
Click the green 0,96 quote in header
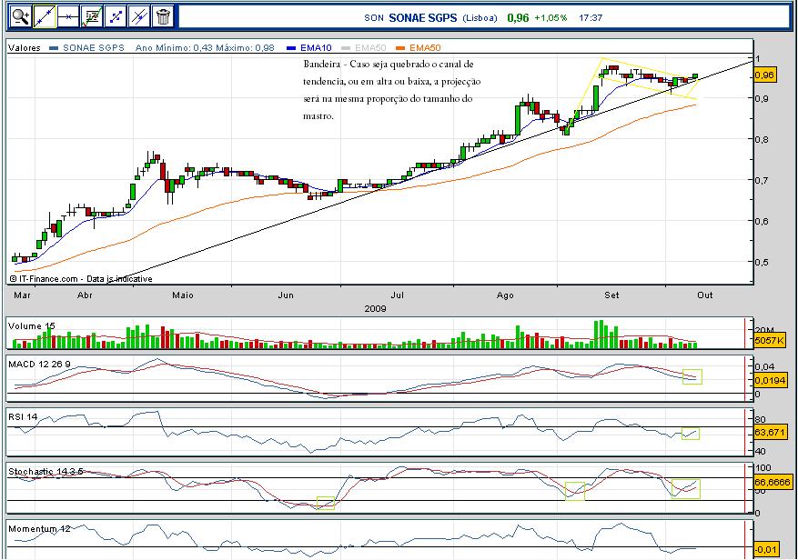(x=518, y=18)
